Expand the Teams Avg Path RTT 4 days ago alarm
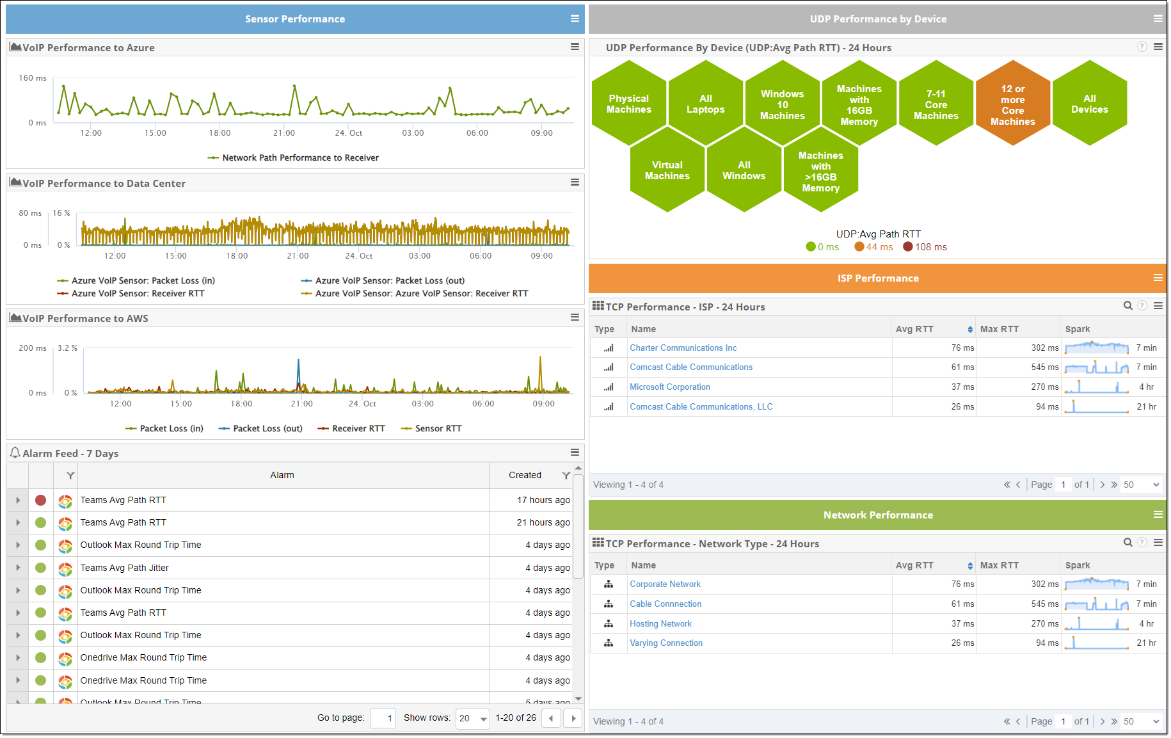 pos(18,613)
